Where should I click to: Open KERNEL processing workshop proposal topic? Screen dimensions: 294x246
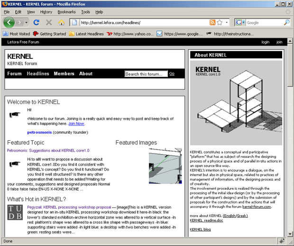click(x=69, y=207)
